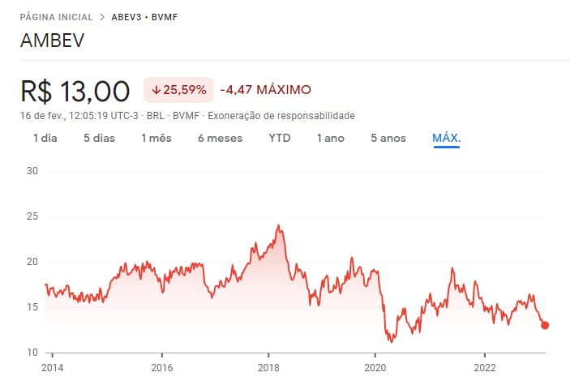Image resolution: width=570 pixels, height=385 pixels.
Task: Click the red down-arrow percentage badge
Action: point(178,89)
